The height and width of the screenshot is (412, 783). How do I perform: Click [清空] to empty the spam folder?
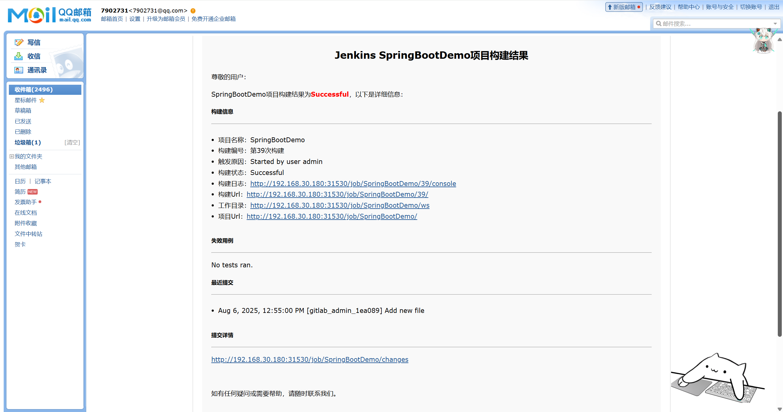[x=72, y=142]
